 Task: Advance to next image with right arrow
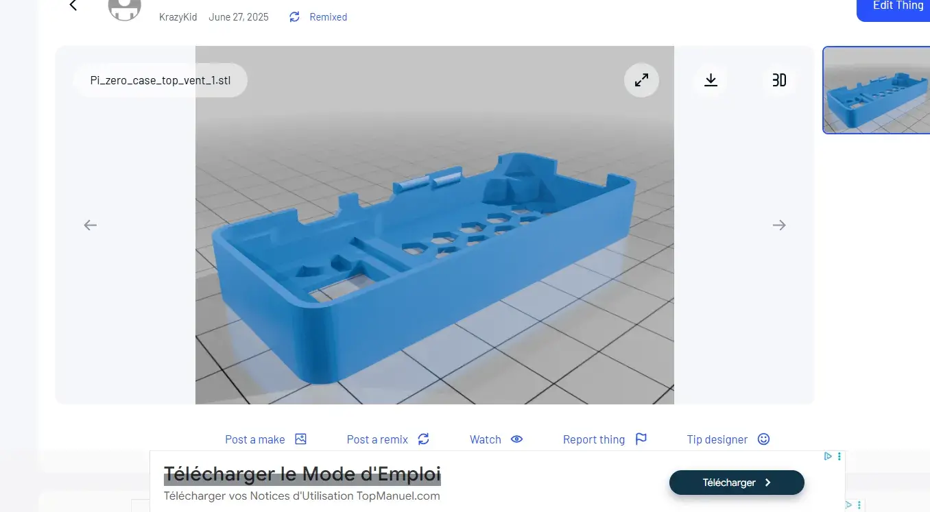click(779, 225)
